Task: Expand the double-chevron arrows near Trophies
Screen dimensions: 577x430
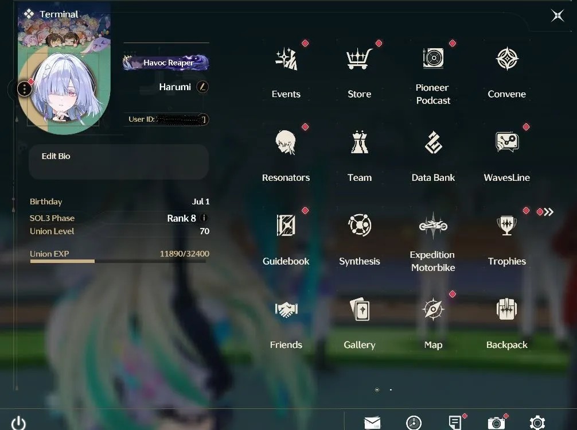Action: click(549, 212)
